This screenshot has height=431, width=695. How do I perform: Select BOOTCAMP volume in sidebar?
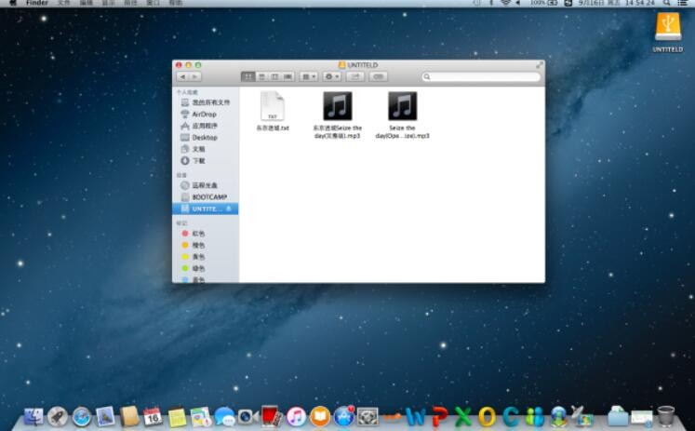pyautogui.click(x=208, y=196)
